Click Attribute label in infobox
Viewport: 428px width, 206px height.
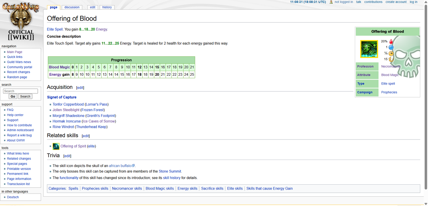pyautogui.click(x=364, y=75)
